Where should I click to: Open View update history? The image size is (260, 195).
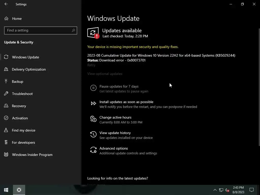(115, 133)
